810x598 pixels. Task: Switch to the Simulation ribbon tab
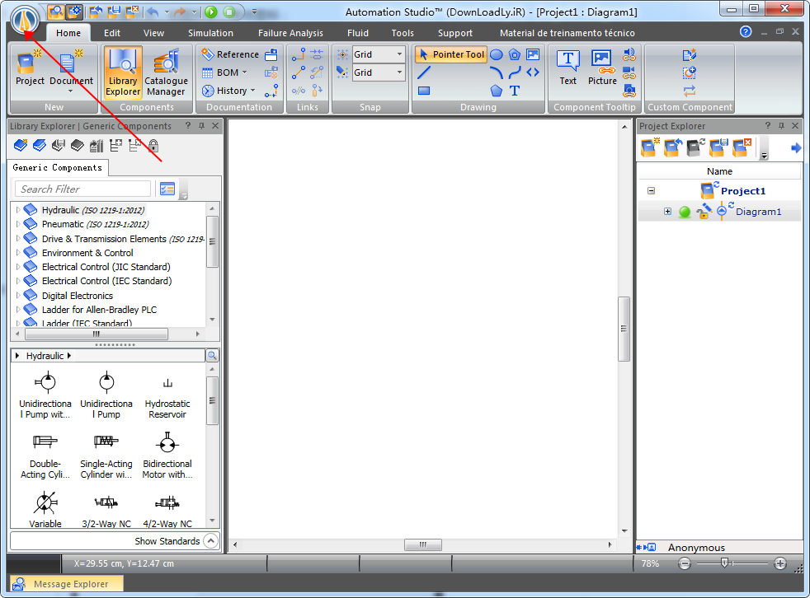(x=210, y=33)
